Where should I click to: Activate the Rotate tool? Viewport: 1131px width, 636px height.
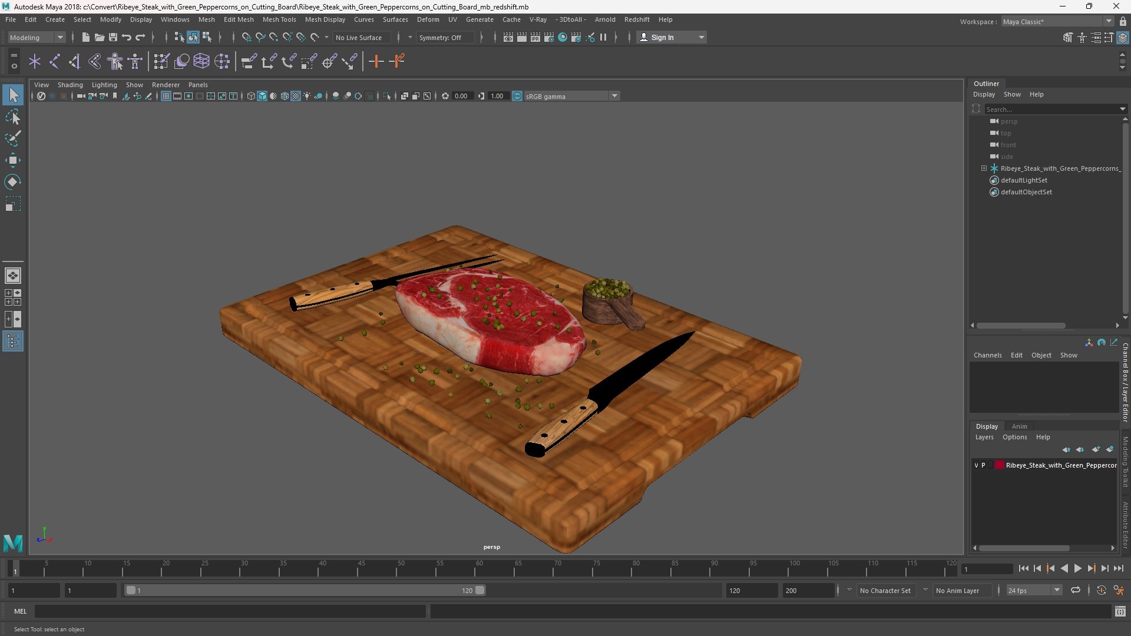pos(13,182)
